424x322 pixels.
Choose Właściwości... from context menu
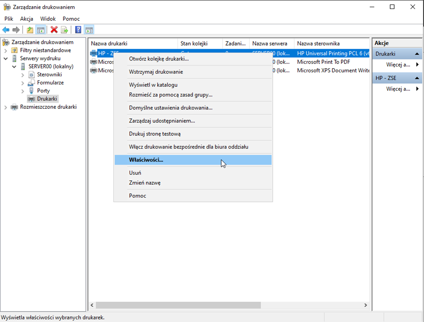click(146, 160)
